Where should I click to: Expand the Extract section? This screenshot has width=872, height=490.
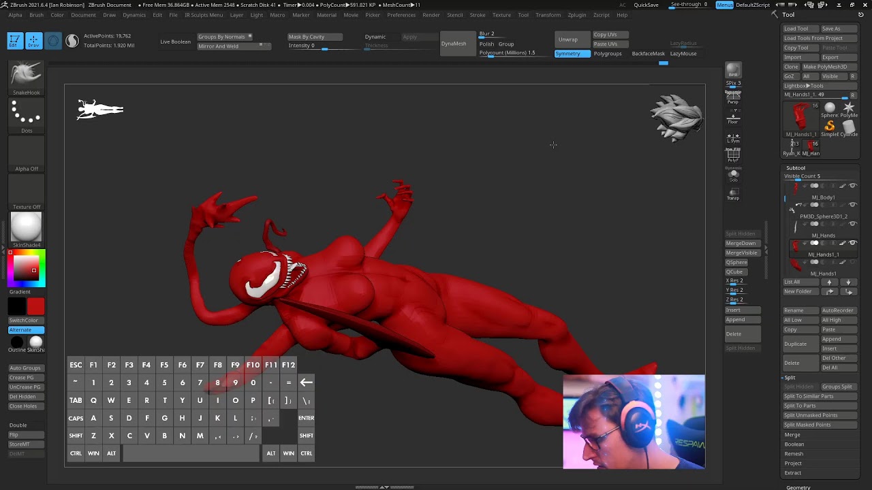[x=793, y=473]
